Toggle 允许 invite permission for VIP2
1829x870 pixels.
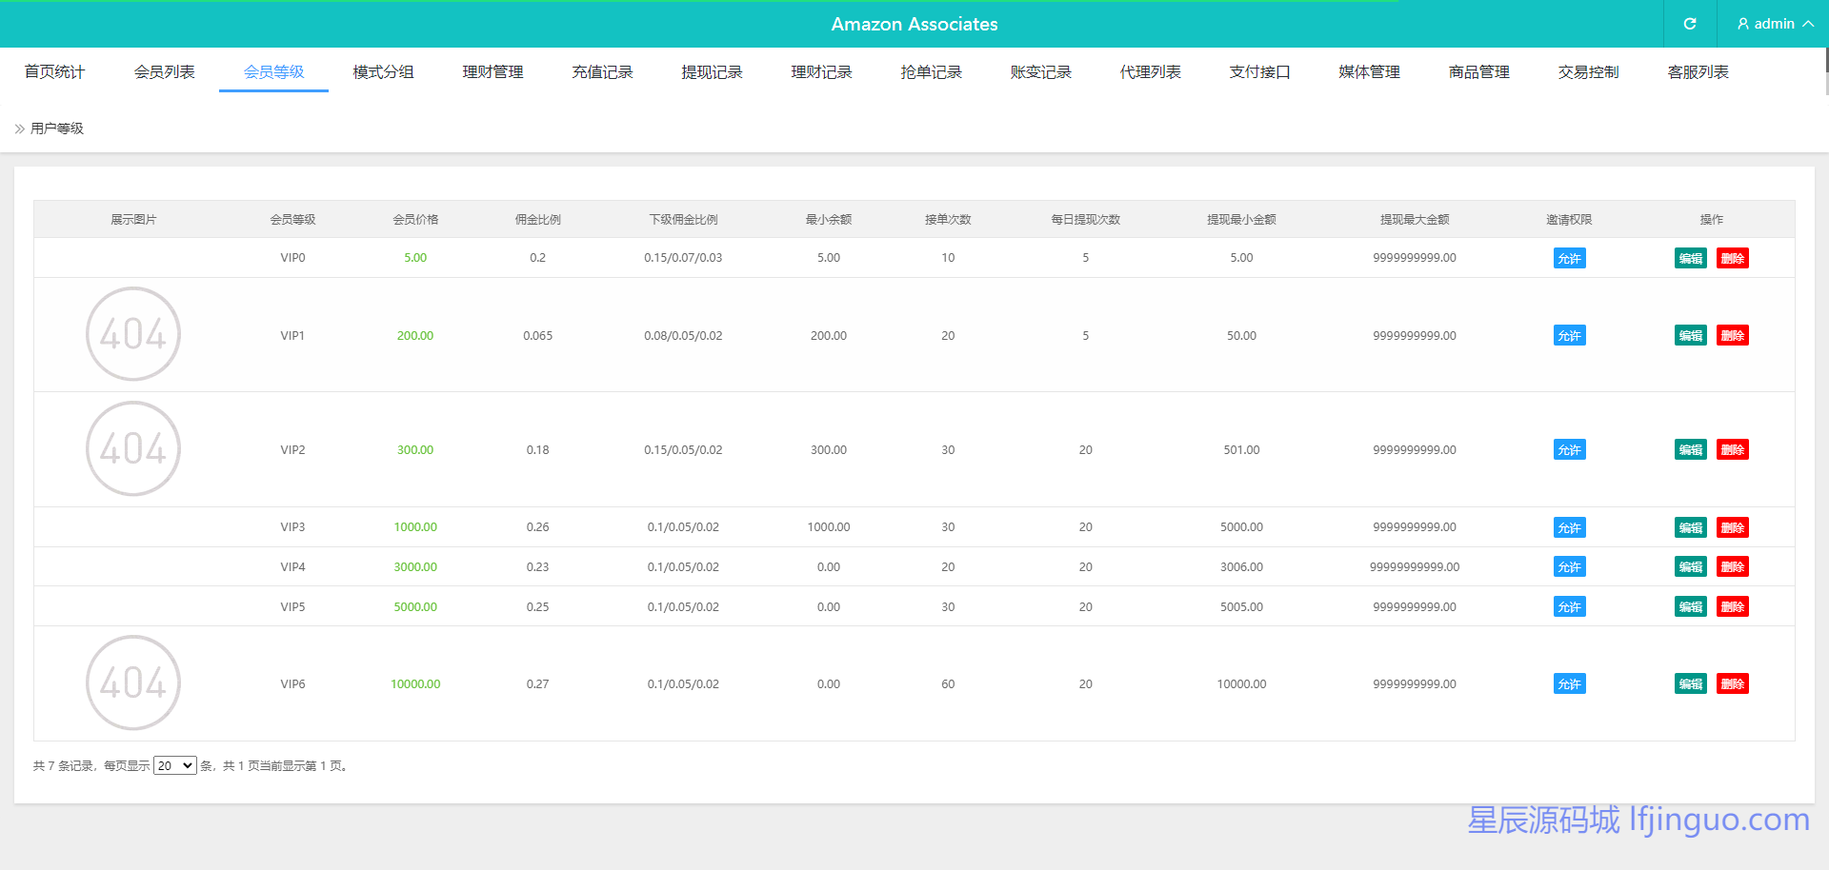tap(1569, 449)
